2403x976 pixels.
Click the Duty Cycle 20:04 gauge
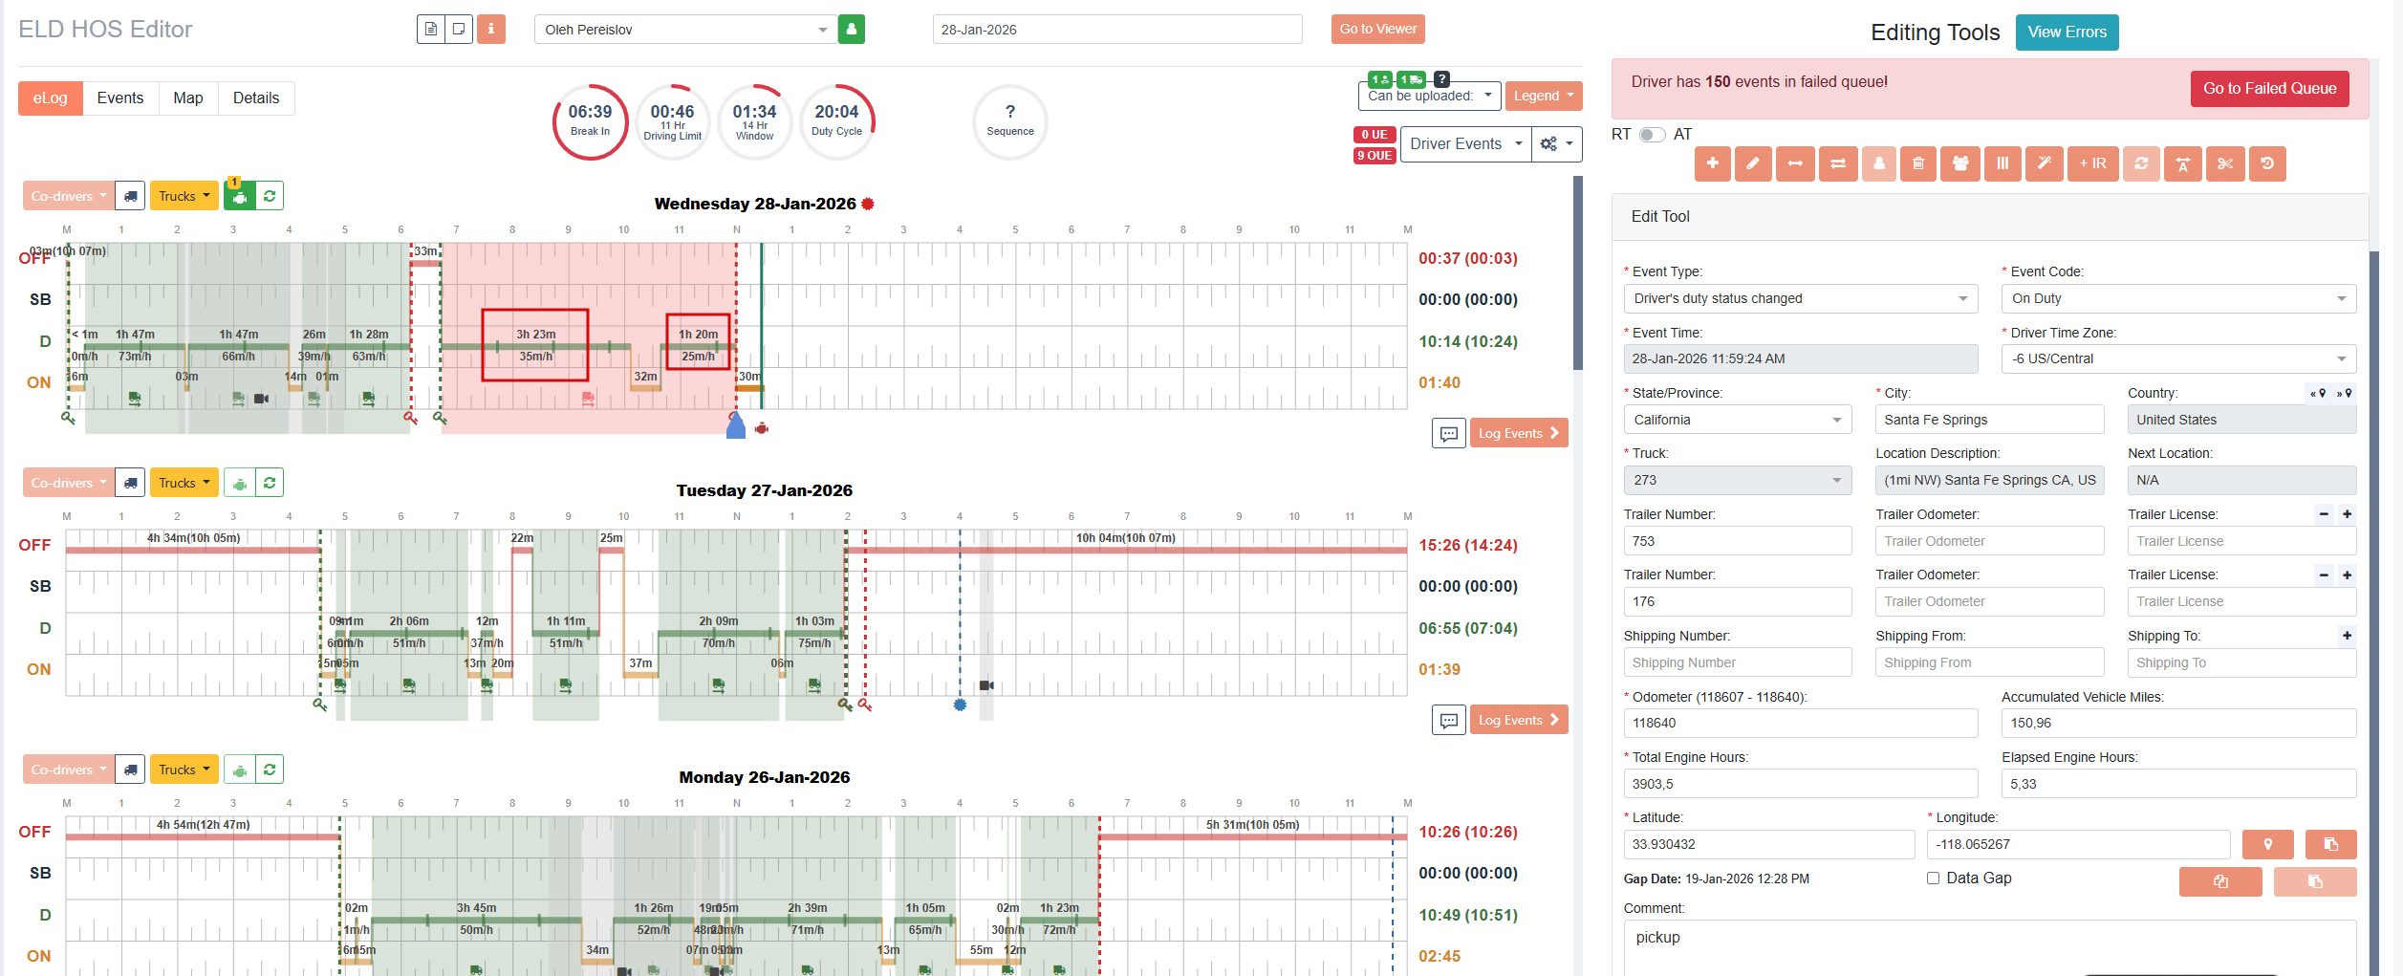(836, 121)
